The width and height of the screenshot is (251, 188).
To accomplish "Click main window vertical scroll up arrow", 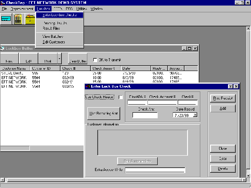I will [x=248, y=28].
